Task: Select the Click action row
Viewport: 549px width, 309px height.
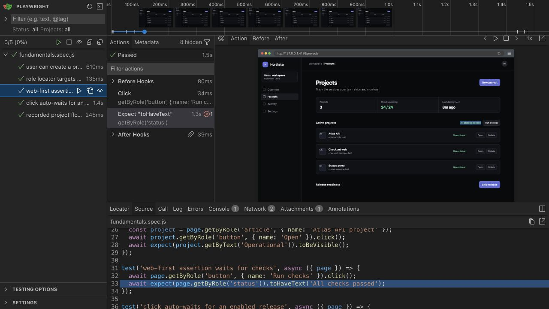Action: [160, 97]
